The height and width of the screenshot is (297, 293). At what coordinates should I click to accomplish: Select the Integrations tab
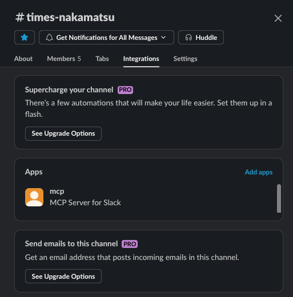click(x=141, y=59)
